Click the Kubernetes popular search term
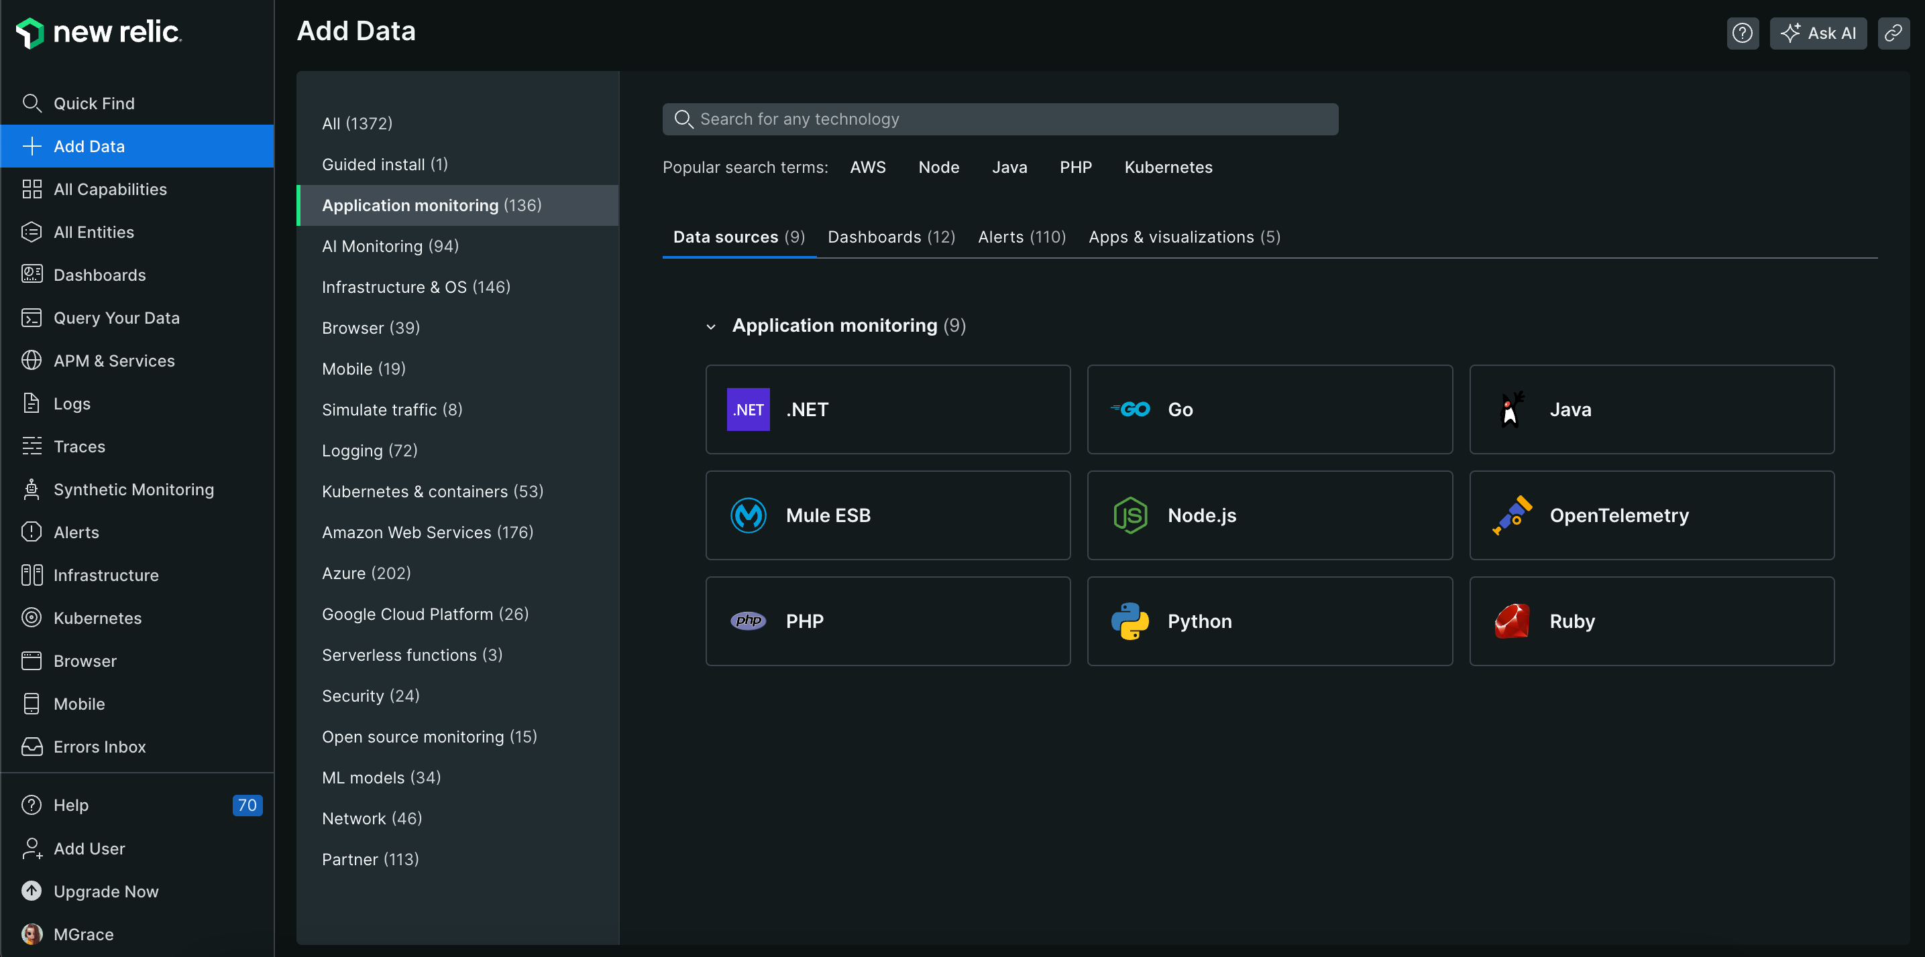 1168,168
